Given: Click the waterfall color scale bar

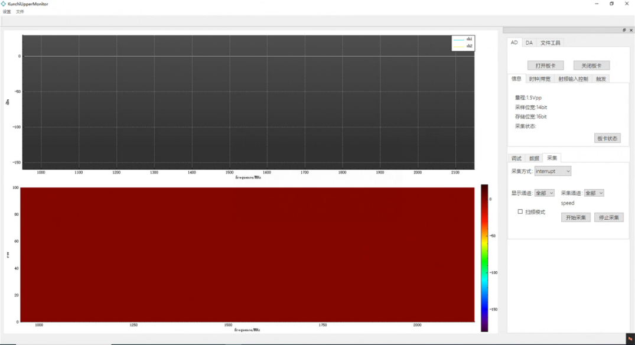Looking at the screenshot, I should pos(484,258).
